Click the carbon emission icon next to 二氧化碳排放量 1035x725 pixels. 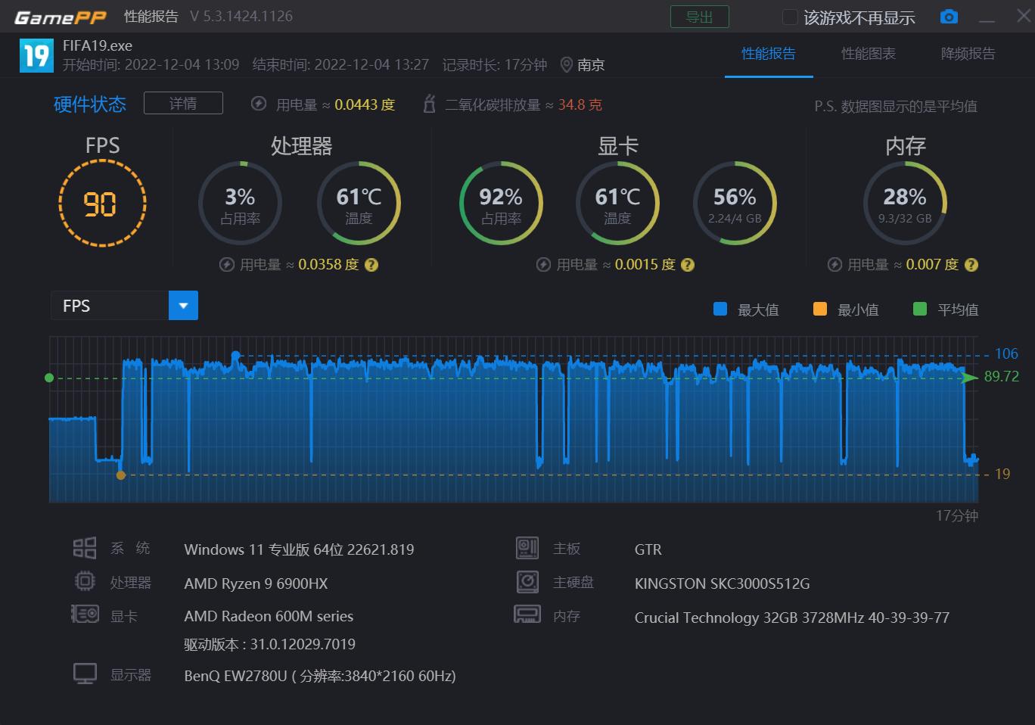click(430, 104)
